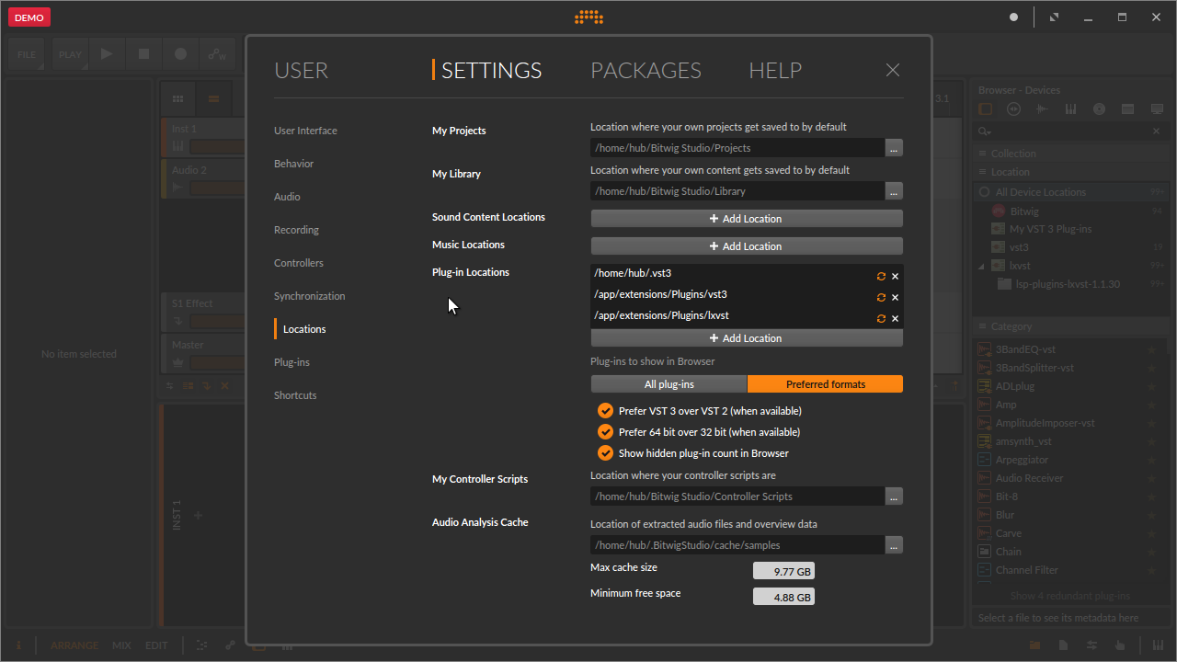Favorite the 3BandEQ-vst device star
This screenshot has height=662, width=1177.
[1151, 349]
